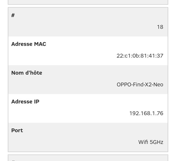The width and height of the screenshot is (176, 161).
Task: Click the "#" label of the next device card
Action: tap(13, 160)
